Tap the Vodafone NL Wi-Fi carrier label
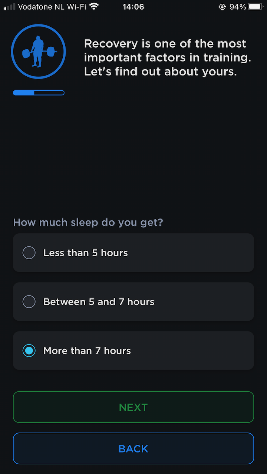267x474 pixels. point(52,7)
